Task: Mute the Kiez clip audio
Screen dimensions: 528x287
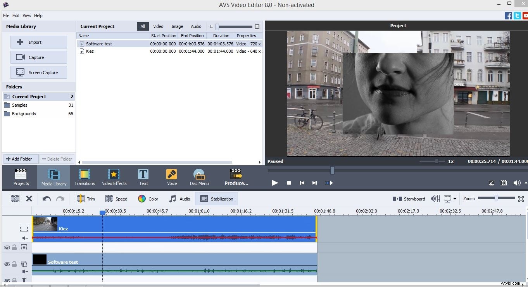Action: (x=25, y=238)
